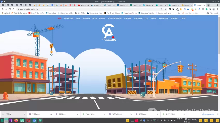Image resolution: width=220 pixels, height=123 pixels.
Task: Close the 'Why In' YouTube tab
Action: [x=88, y=5]
